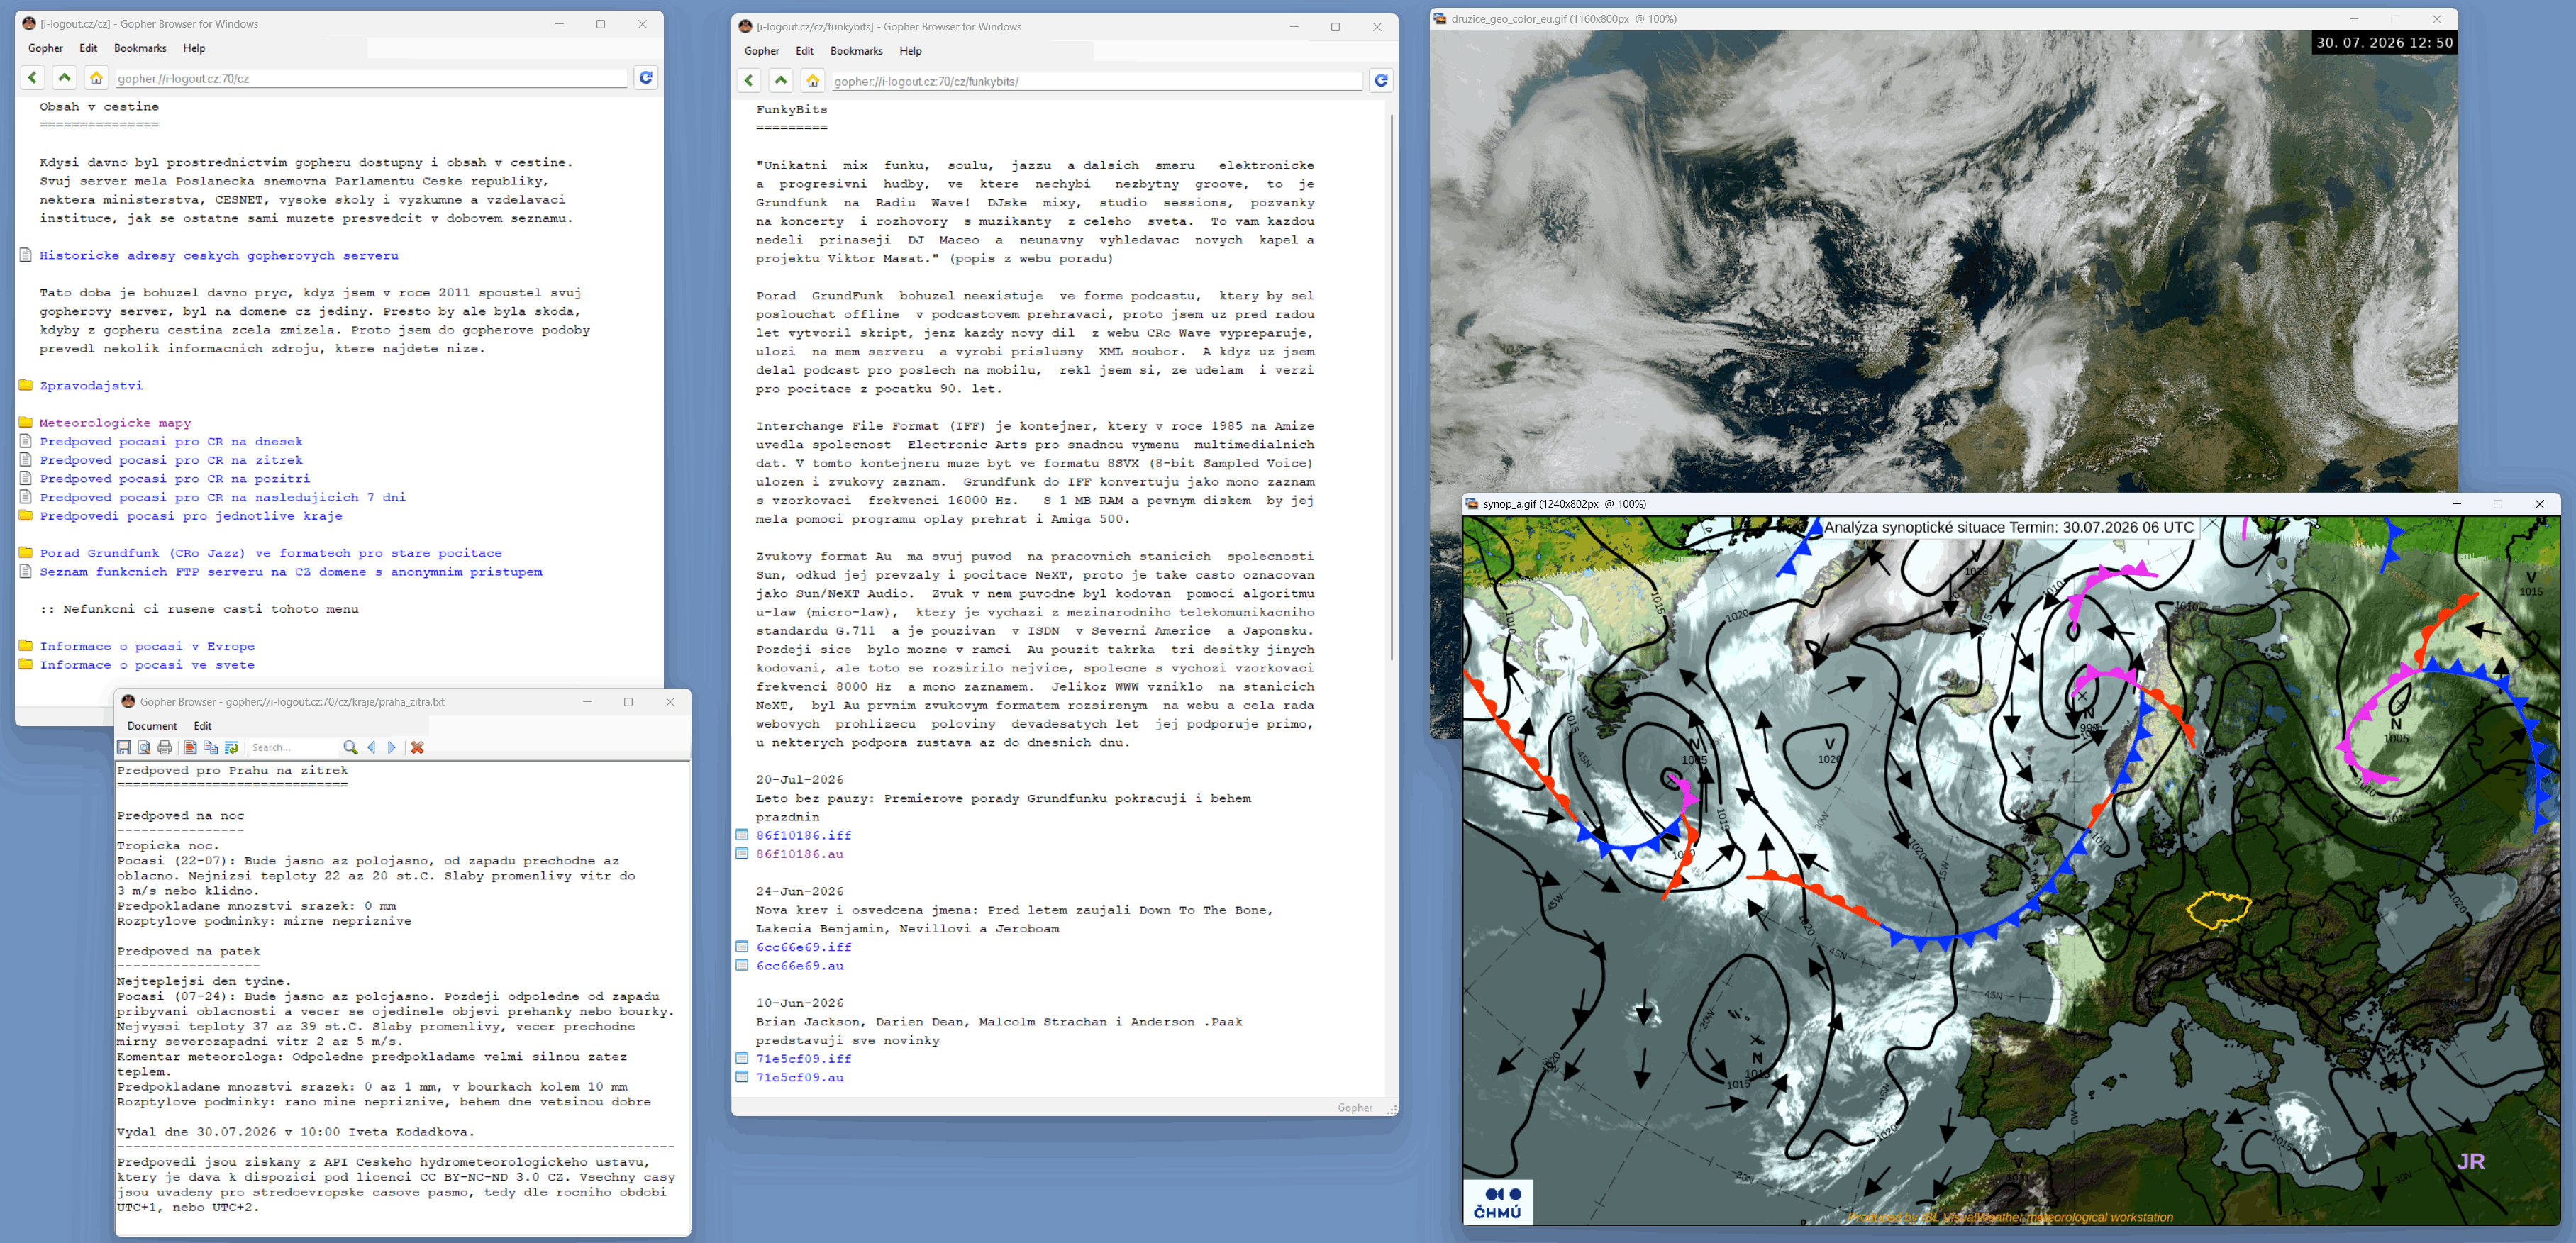
Task: Open the Gopher menu in the i-logout.cz/cz window
Action: (46, 48)
